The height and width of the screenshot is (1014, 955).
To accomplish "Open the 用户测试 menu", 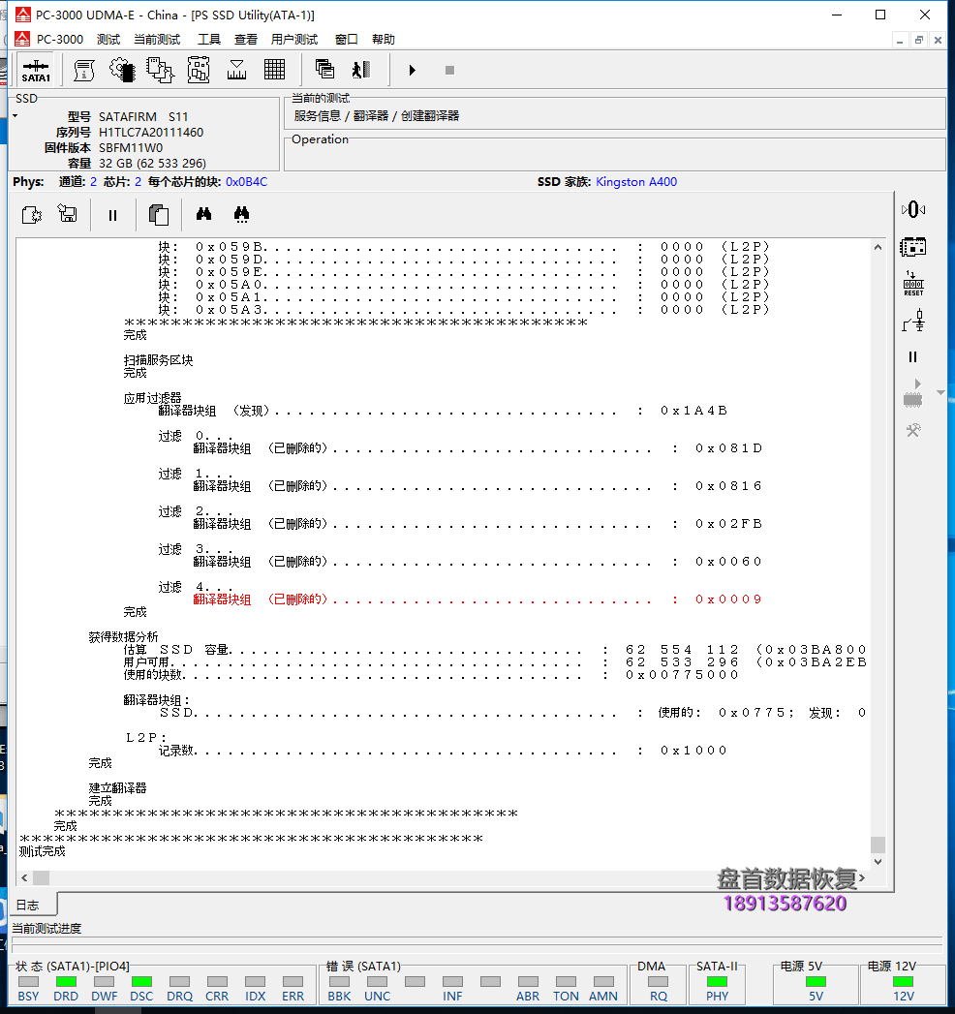I will pos(294,40).
